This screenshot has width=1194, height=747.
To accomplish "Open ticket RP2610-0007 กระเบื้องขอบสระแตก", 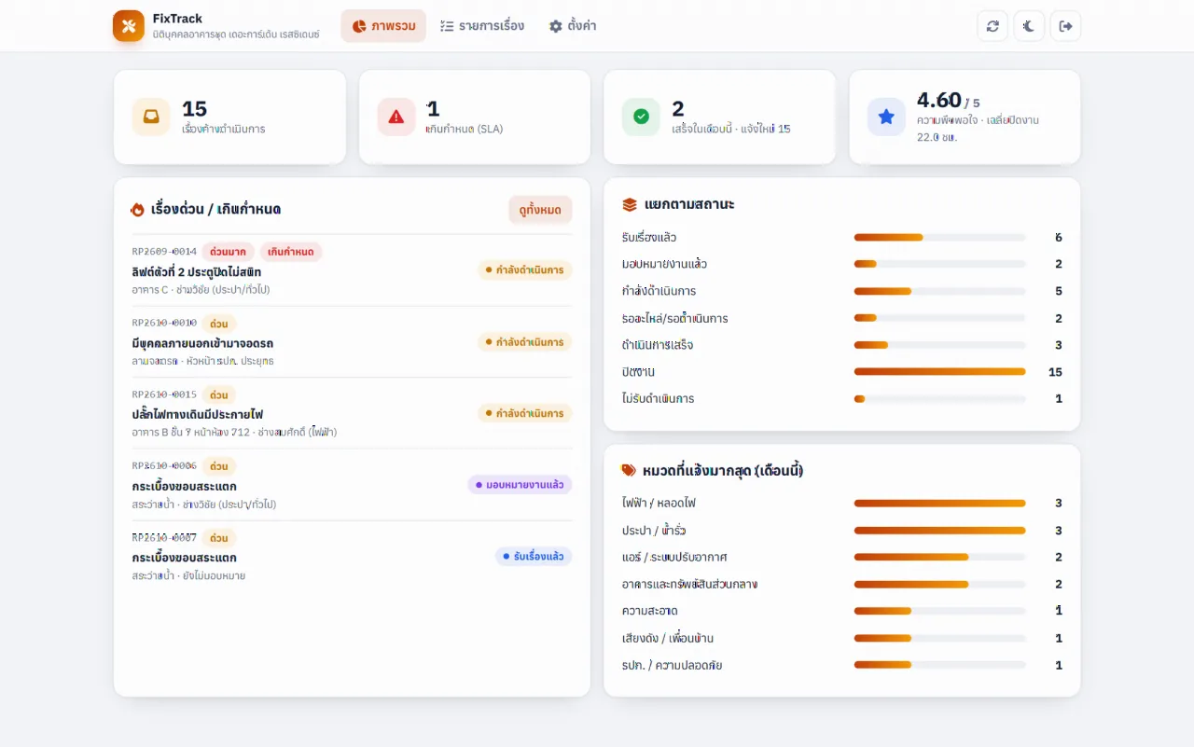I will (352, 556).
